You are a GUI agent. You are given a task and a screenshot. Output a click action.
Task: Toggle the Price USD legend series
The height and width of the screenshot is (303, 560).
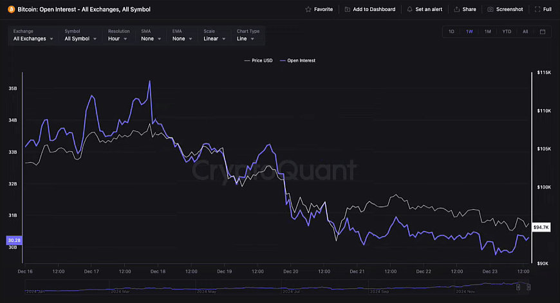(258, 60)
